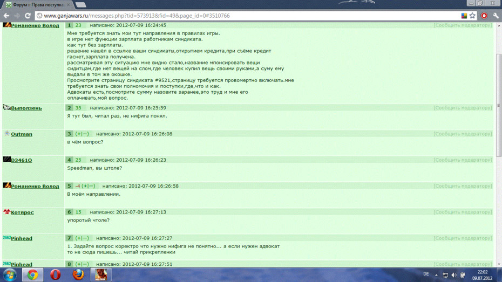Open user profile Outman
The height and width of the screenshot is (282, 502).
click(x=22, y=134)
